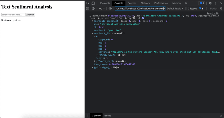
Task: Clear the console filter text
Action: point(164,9)
